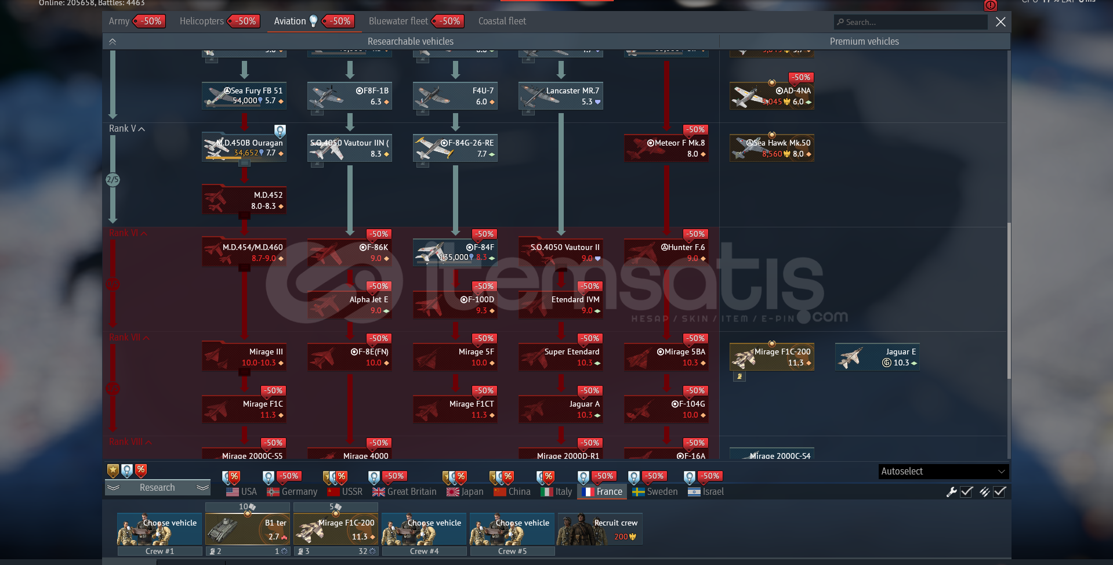Close the research tree window
This screenshot has height=565, width=1113.
tap(1000, 22)
